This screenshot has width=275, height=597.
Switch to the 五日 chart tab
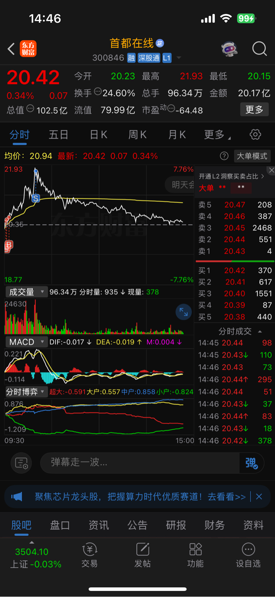pyautogui.click(x=59, y=135)
